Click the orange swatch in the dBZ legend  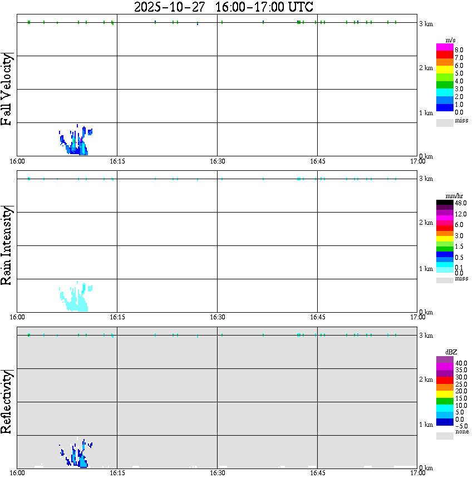coord(445,387)
